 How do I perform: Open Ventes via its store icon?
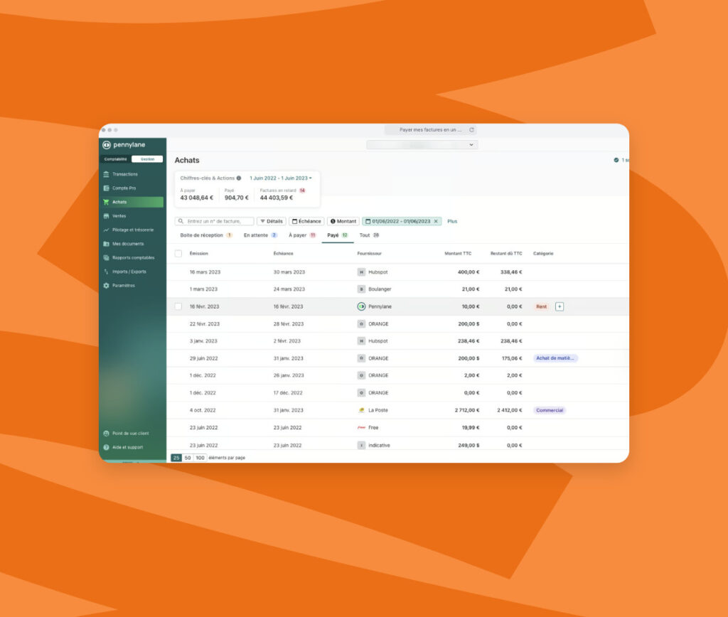pyautogui.click(x=106, y=216)
